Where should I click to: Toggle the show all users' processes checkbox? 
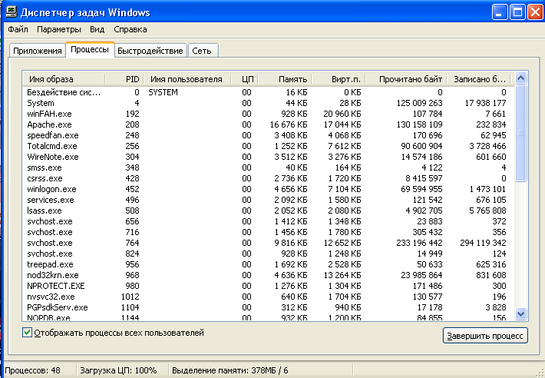pos(27,333)
